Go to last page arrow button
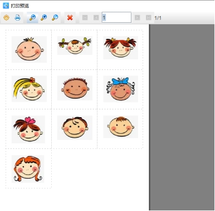 pyautogui.click(x=148, y=18)
